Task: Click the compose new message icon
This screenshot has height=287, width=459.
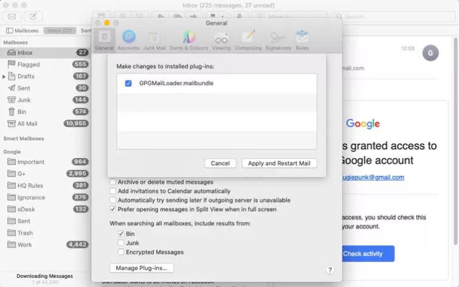Action: [x=33, y=16]
